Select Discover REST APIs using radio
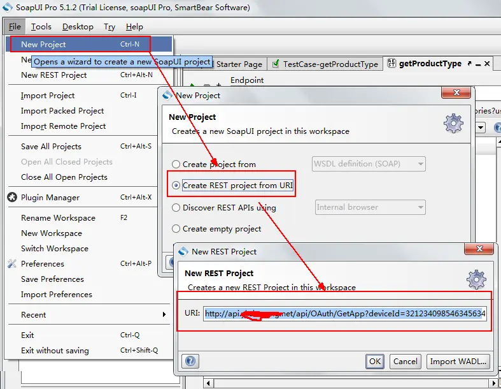 pyautogui.click(x=176, y=208)
